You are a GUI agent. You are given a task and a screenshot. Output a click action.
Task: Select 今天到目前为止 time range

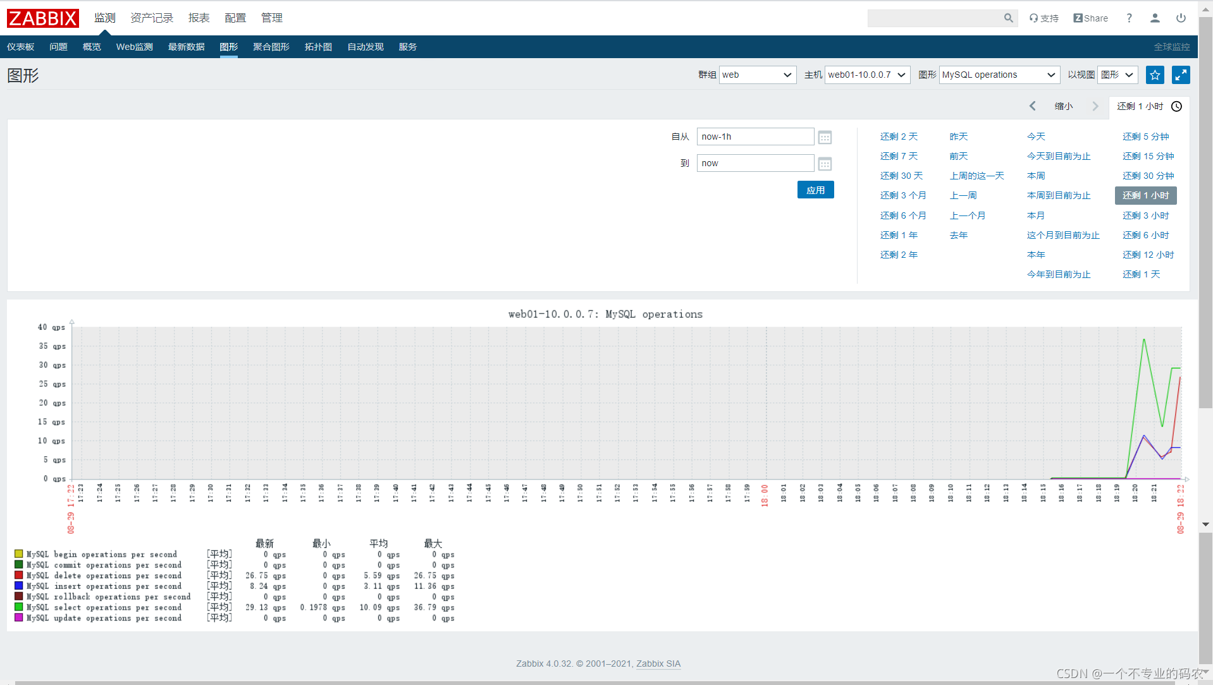point(1059,156)
